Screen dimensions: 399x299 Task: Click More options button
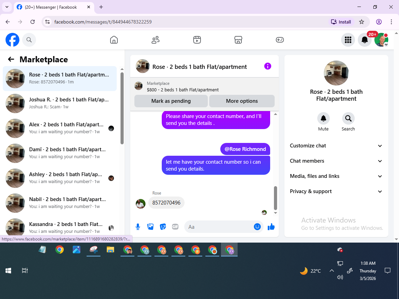tap(242, 101)
